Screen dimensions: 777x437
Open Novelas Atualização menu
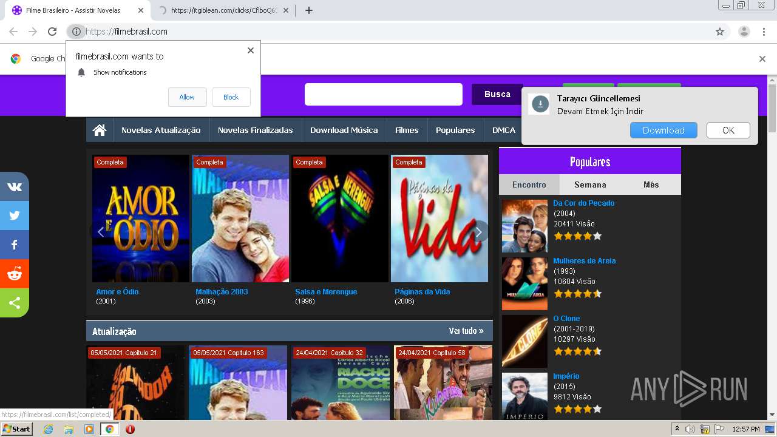pyautogui.click(x=161, y=130)
